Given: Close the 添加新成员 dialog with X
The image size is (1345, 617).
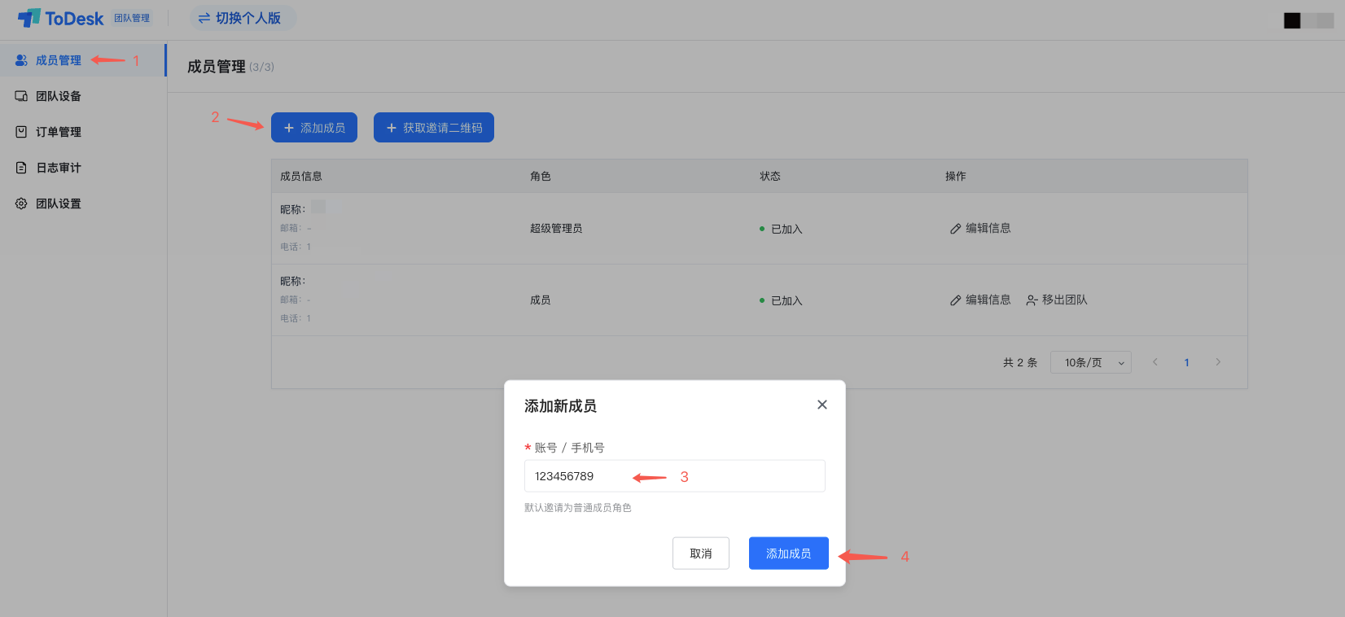Looking at the screenshot, I should click(x=821, y=405).
